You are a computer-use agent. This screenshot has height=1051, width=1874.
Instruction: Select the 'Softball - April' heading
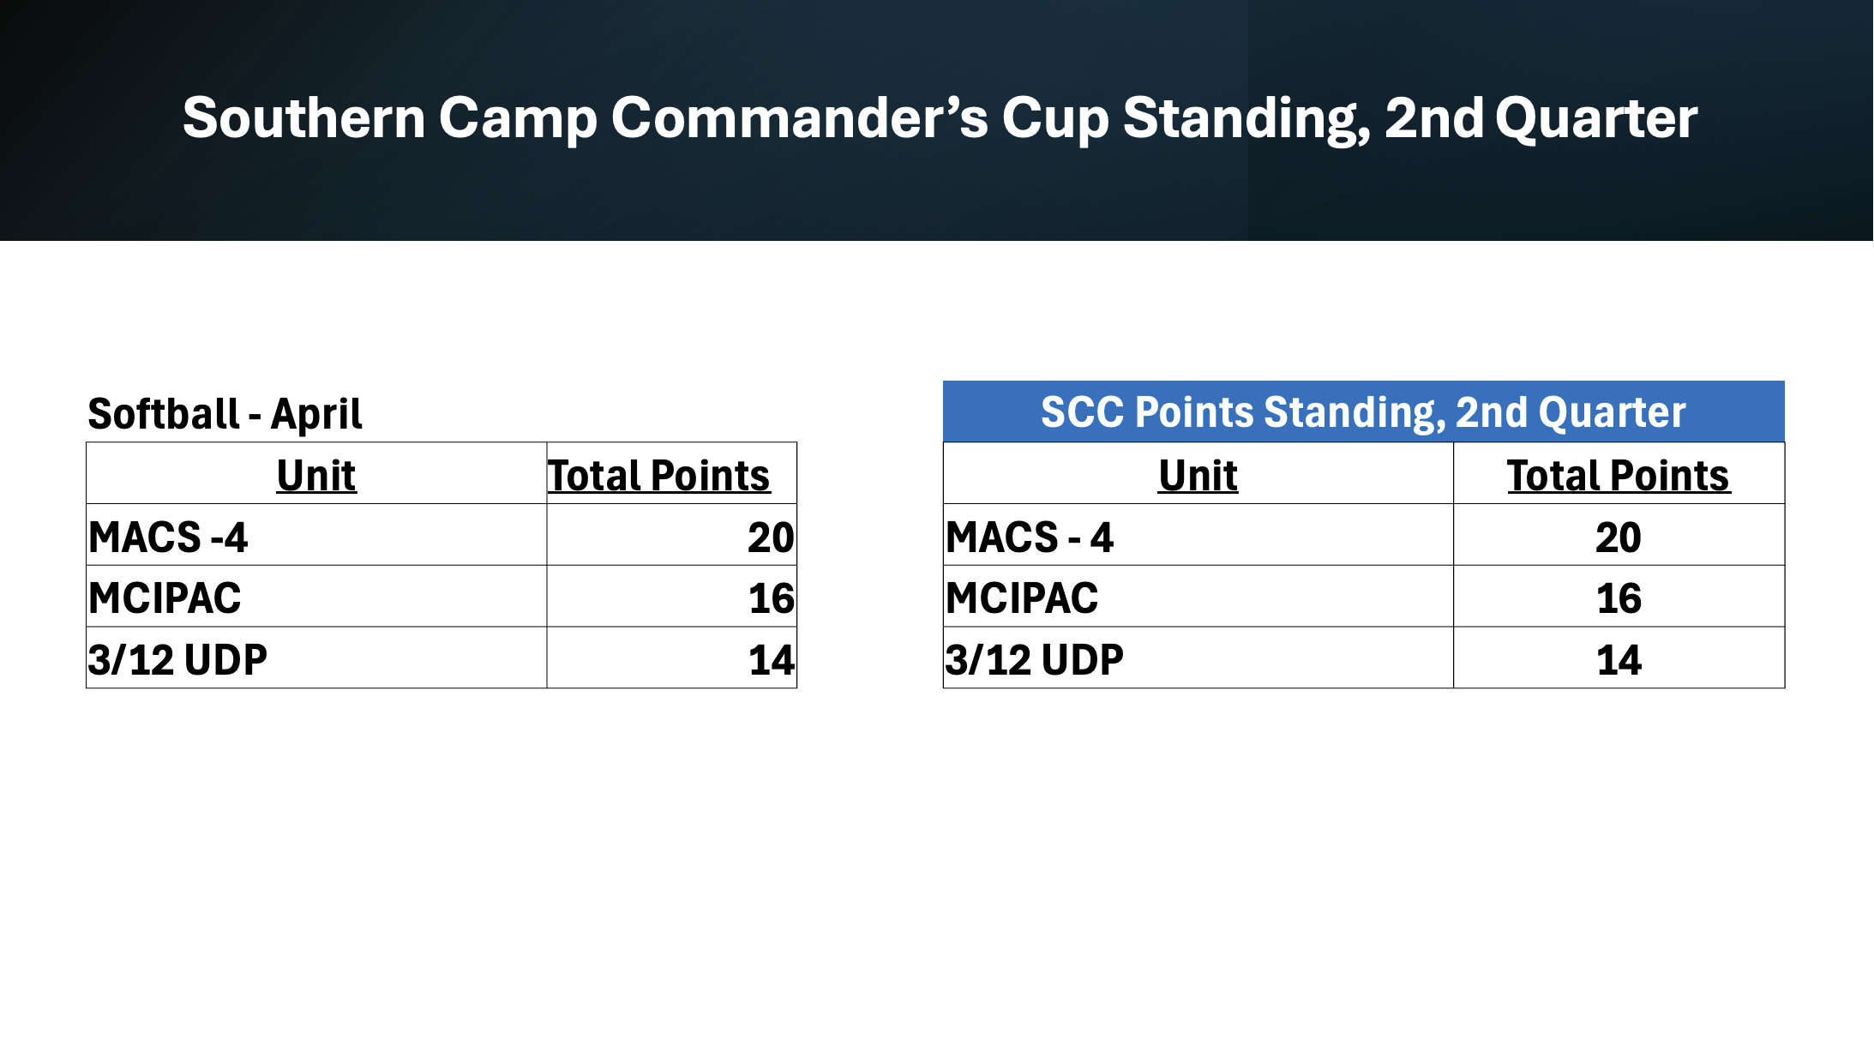[225, 414]
